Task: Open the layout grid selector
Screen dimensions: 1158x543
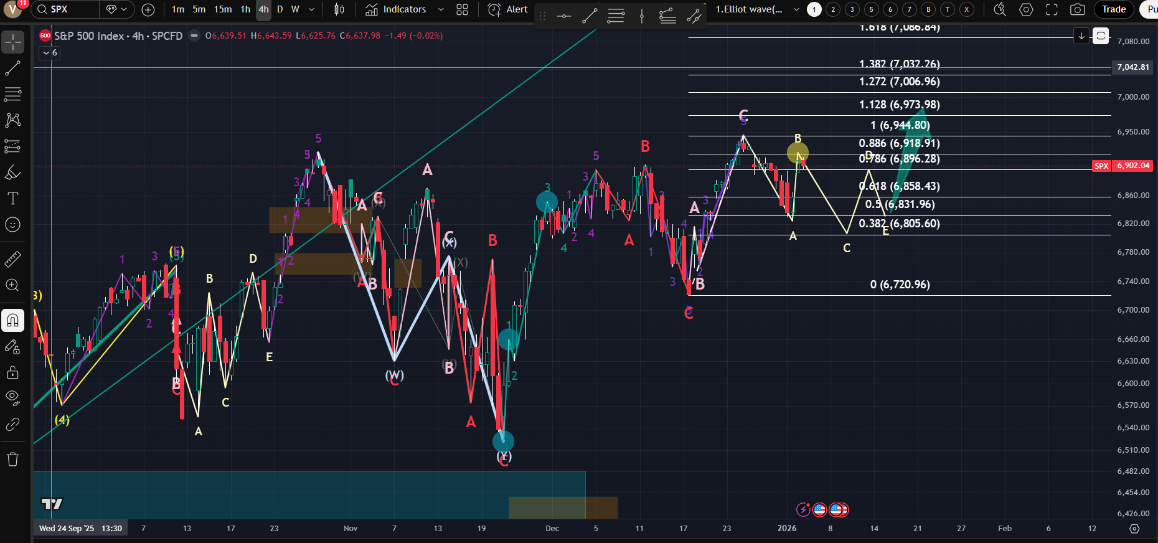Action: coord(462,9)
